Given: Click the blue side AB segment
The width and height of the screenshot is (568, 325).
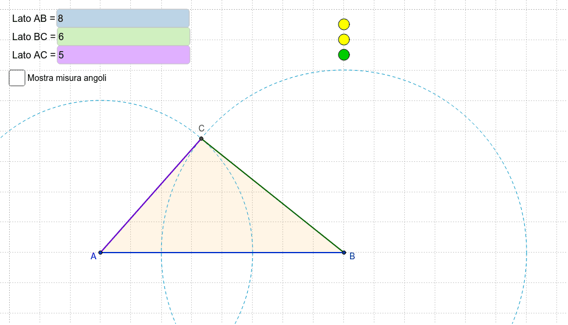Looking at the screenshot, I should [222, 253].
